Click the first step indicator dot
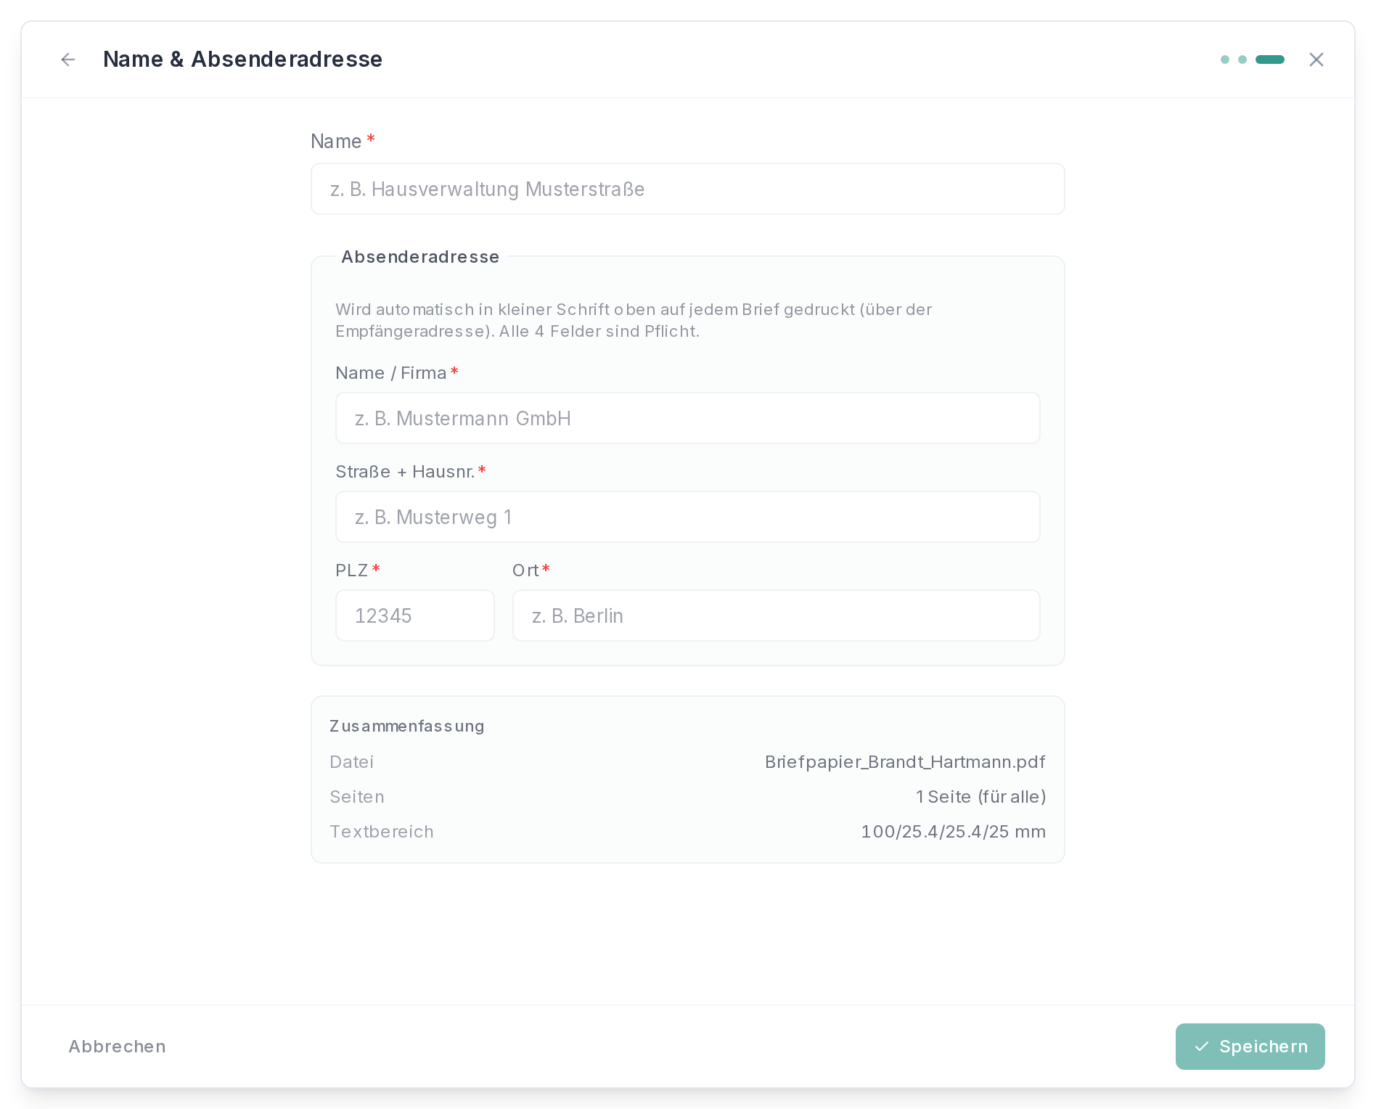Screen dimensions: 1376x1109 pos(1225,60)
